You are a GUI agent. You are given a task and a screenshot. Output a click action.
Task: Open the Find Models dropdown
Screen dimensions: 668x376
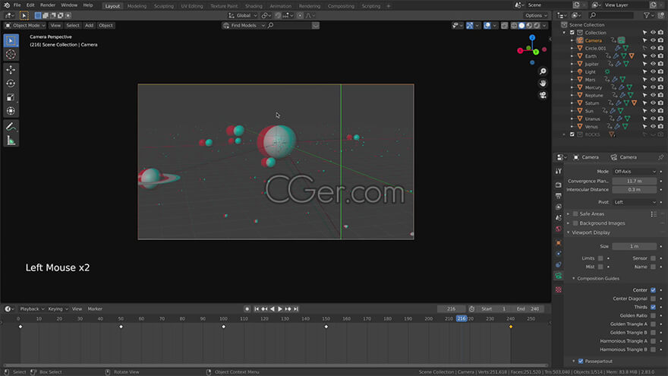(244, 26)
